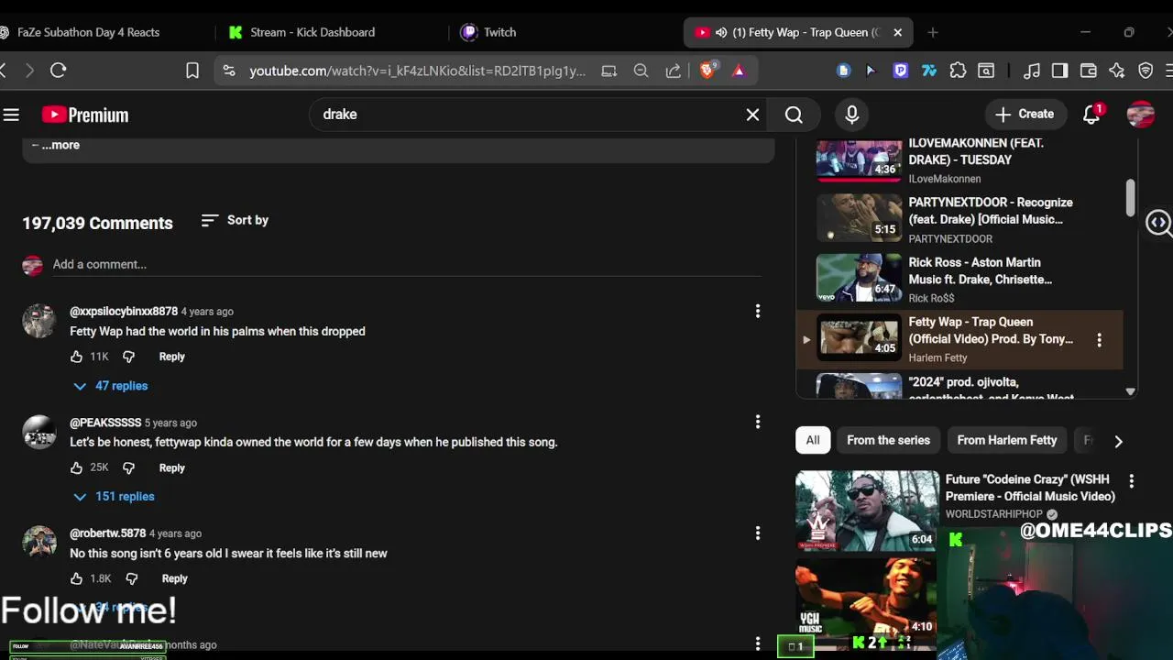The width and height of the screenshot is (1173, 660).
Task: Open Brave Shields lion icon
Action: tap(707, 71)
